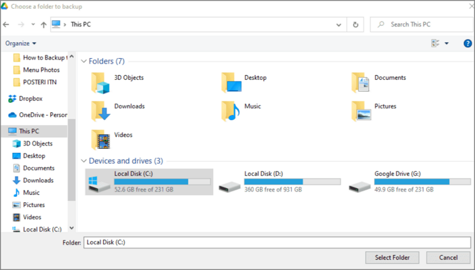Open help with the question mark icon
The height and width of the screenshot is (270, 475).
click(x=468, y=43)
